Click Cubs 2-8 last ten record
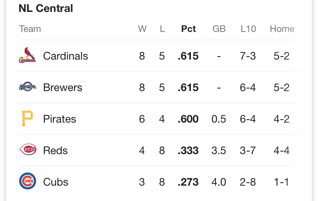The width and height of the screenshot is (318, 201). click(x=248, y=182)
